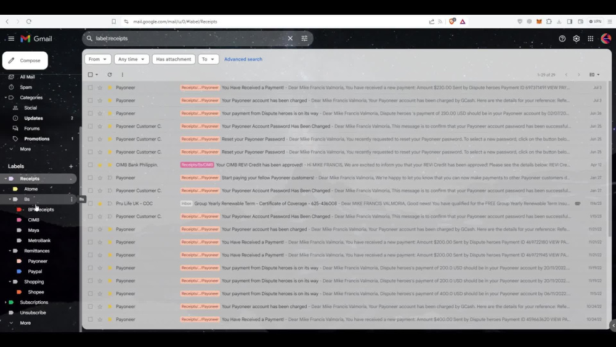
Task: Star the email about $230.00 payment received
Action: click(100, 88)
